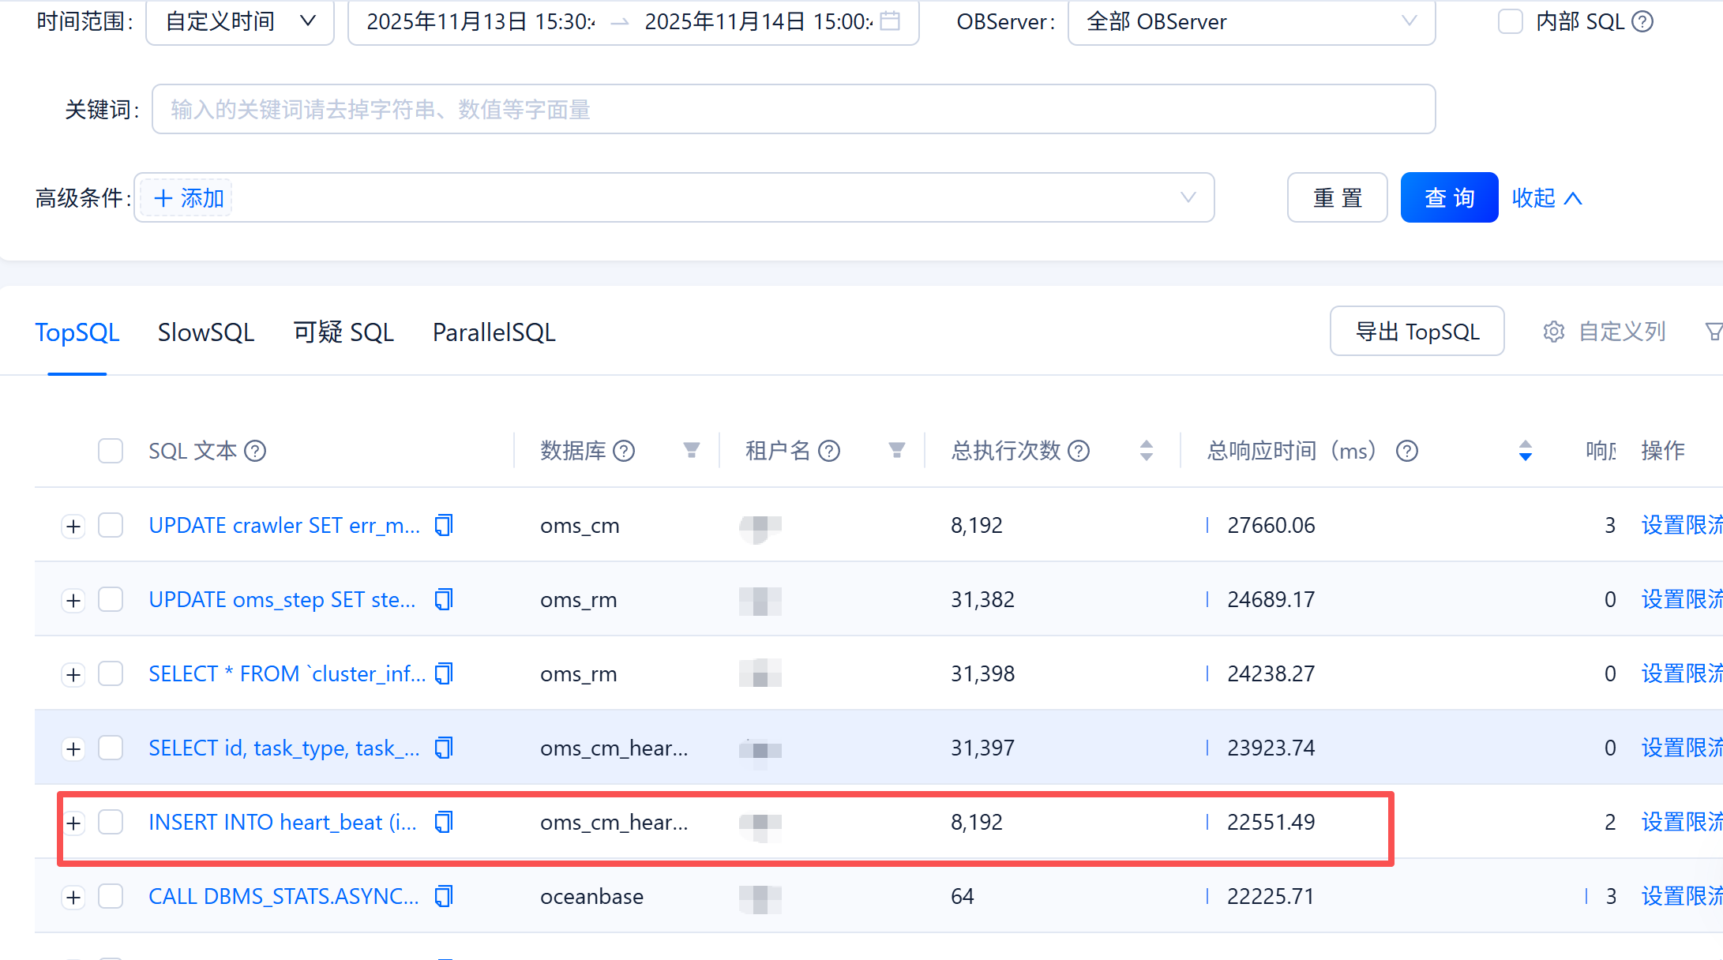Screen dimensions: 1723x960
Task: Focus the 关键词 keyword input field
Action: click(x=793, y=109)
